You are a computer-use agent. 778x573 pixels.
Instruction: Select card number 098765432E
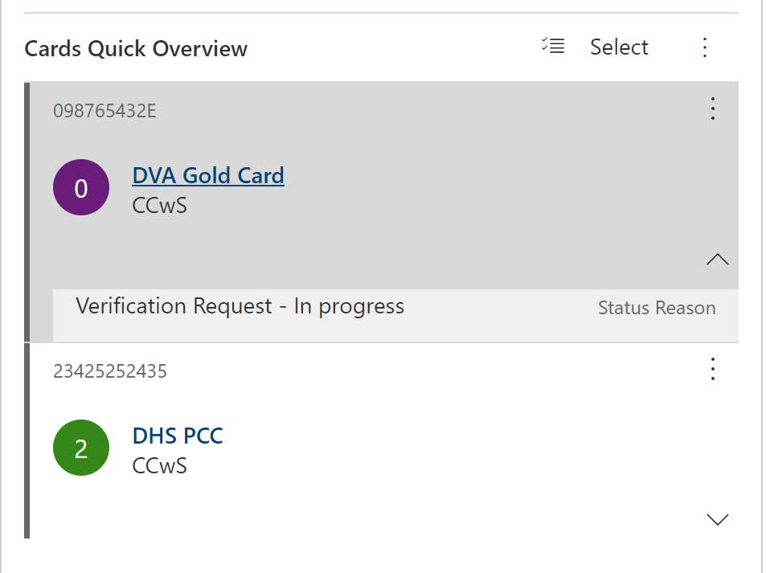pyautogui.click(x=104, y=111)
